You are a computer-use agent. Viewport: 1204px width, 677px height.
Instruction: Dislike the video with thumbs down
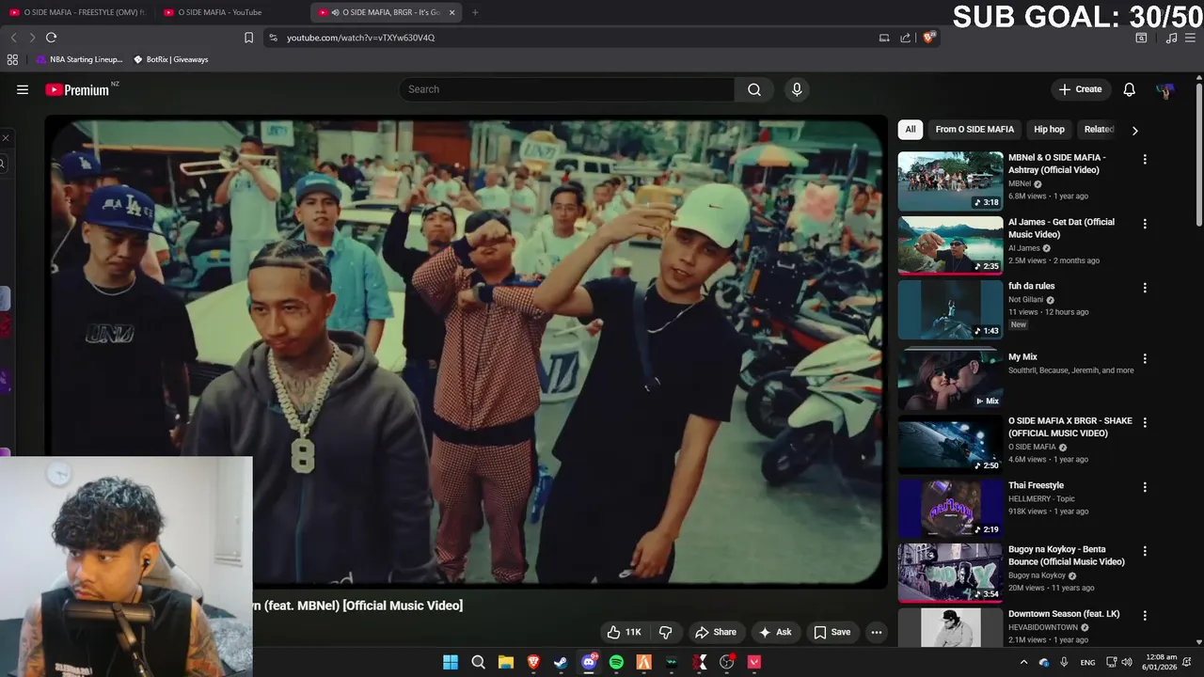[665, 632]
